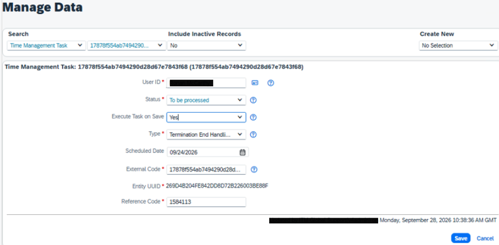Click the Include Inactive Records label
Screen dimensions: 499x245
204,34
